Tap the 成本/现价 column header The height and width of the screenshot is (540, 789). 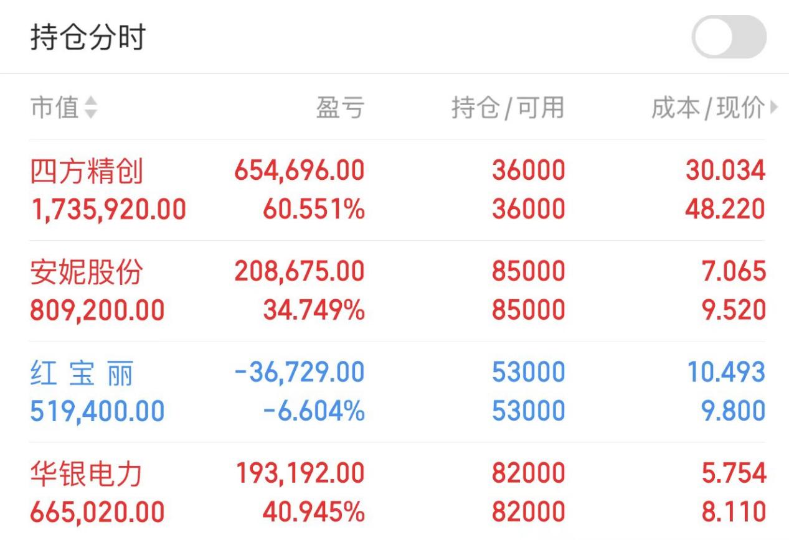[708, 108]
